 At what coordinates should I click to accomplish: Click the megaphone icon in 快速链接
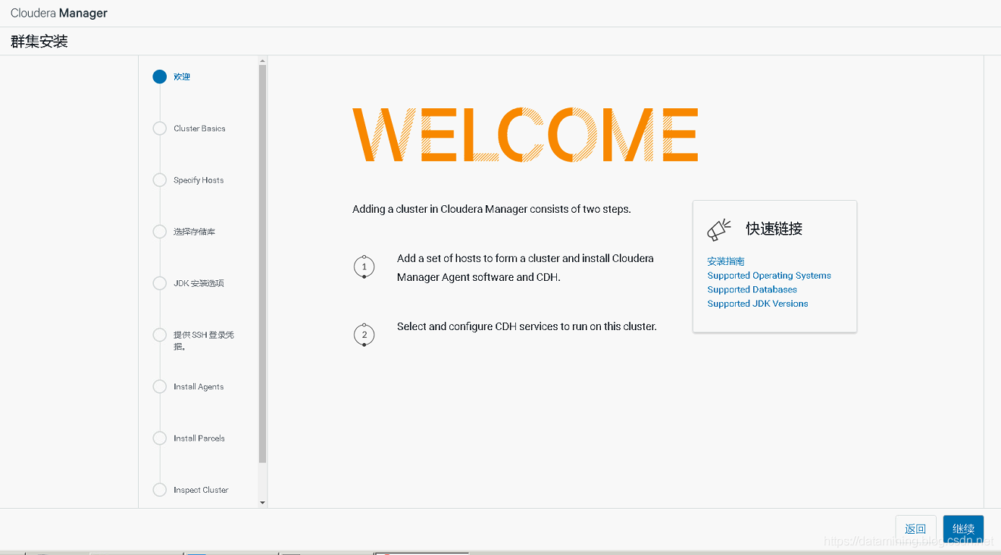(x=719, y=229)
